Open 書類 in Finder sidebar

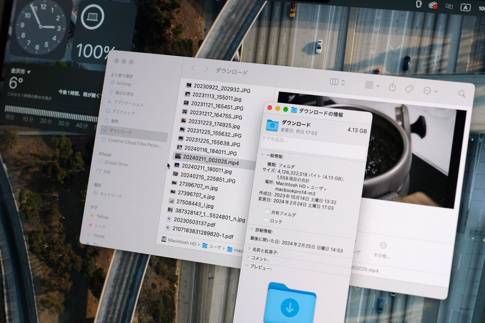pos(112,121)
